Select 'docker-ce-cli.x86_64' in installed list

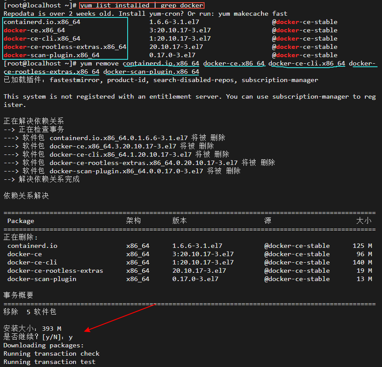pos(42,38)
